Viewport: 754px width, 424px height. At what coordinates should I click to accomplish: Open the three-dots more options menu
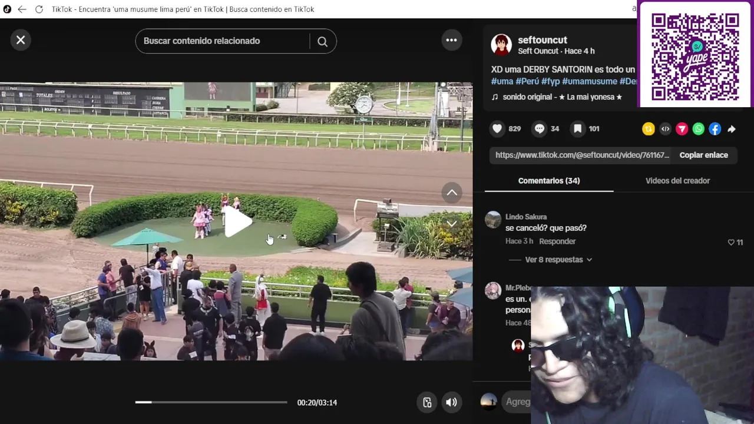pyautogui.click(x=451, y=40)
